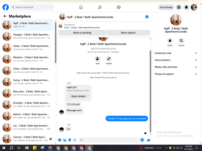Open more actions plus icon
This screenshot has width=202, height=151.
(x=60, y=140)
